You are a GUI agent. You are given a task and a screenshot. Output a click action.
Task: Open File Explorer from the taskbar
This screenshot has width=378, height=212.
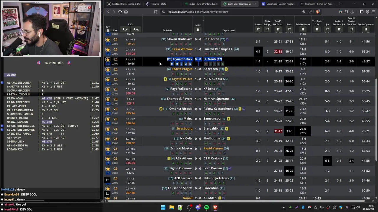(x=172, y=207)
